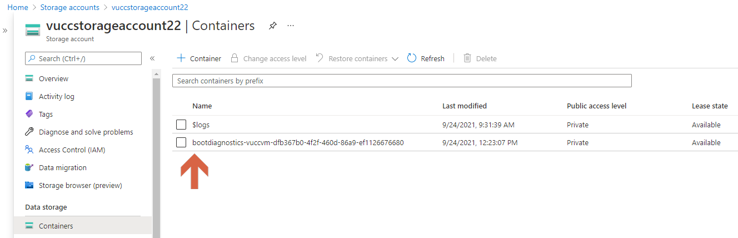The width and height of the screenshot is (738, 238).
Task: Click Restore containers button
Action: coord(357,58)
